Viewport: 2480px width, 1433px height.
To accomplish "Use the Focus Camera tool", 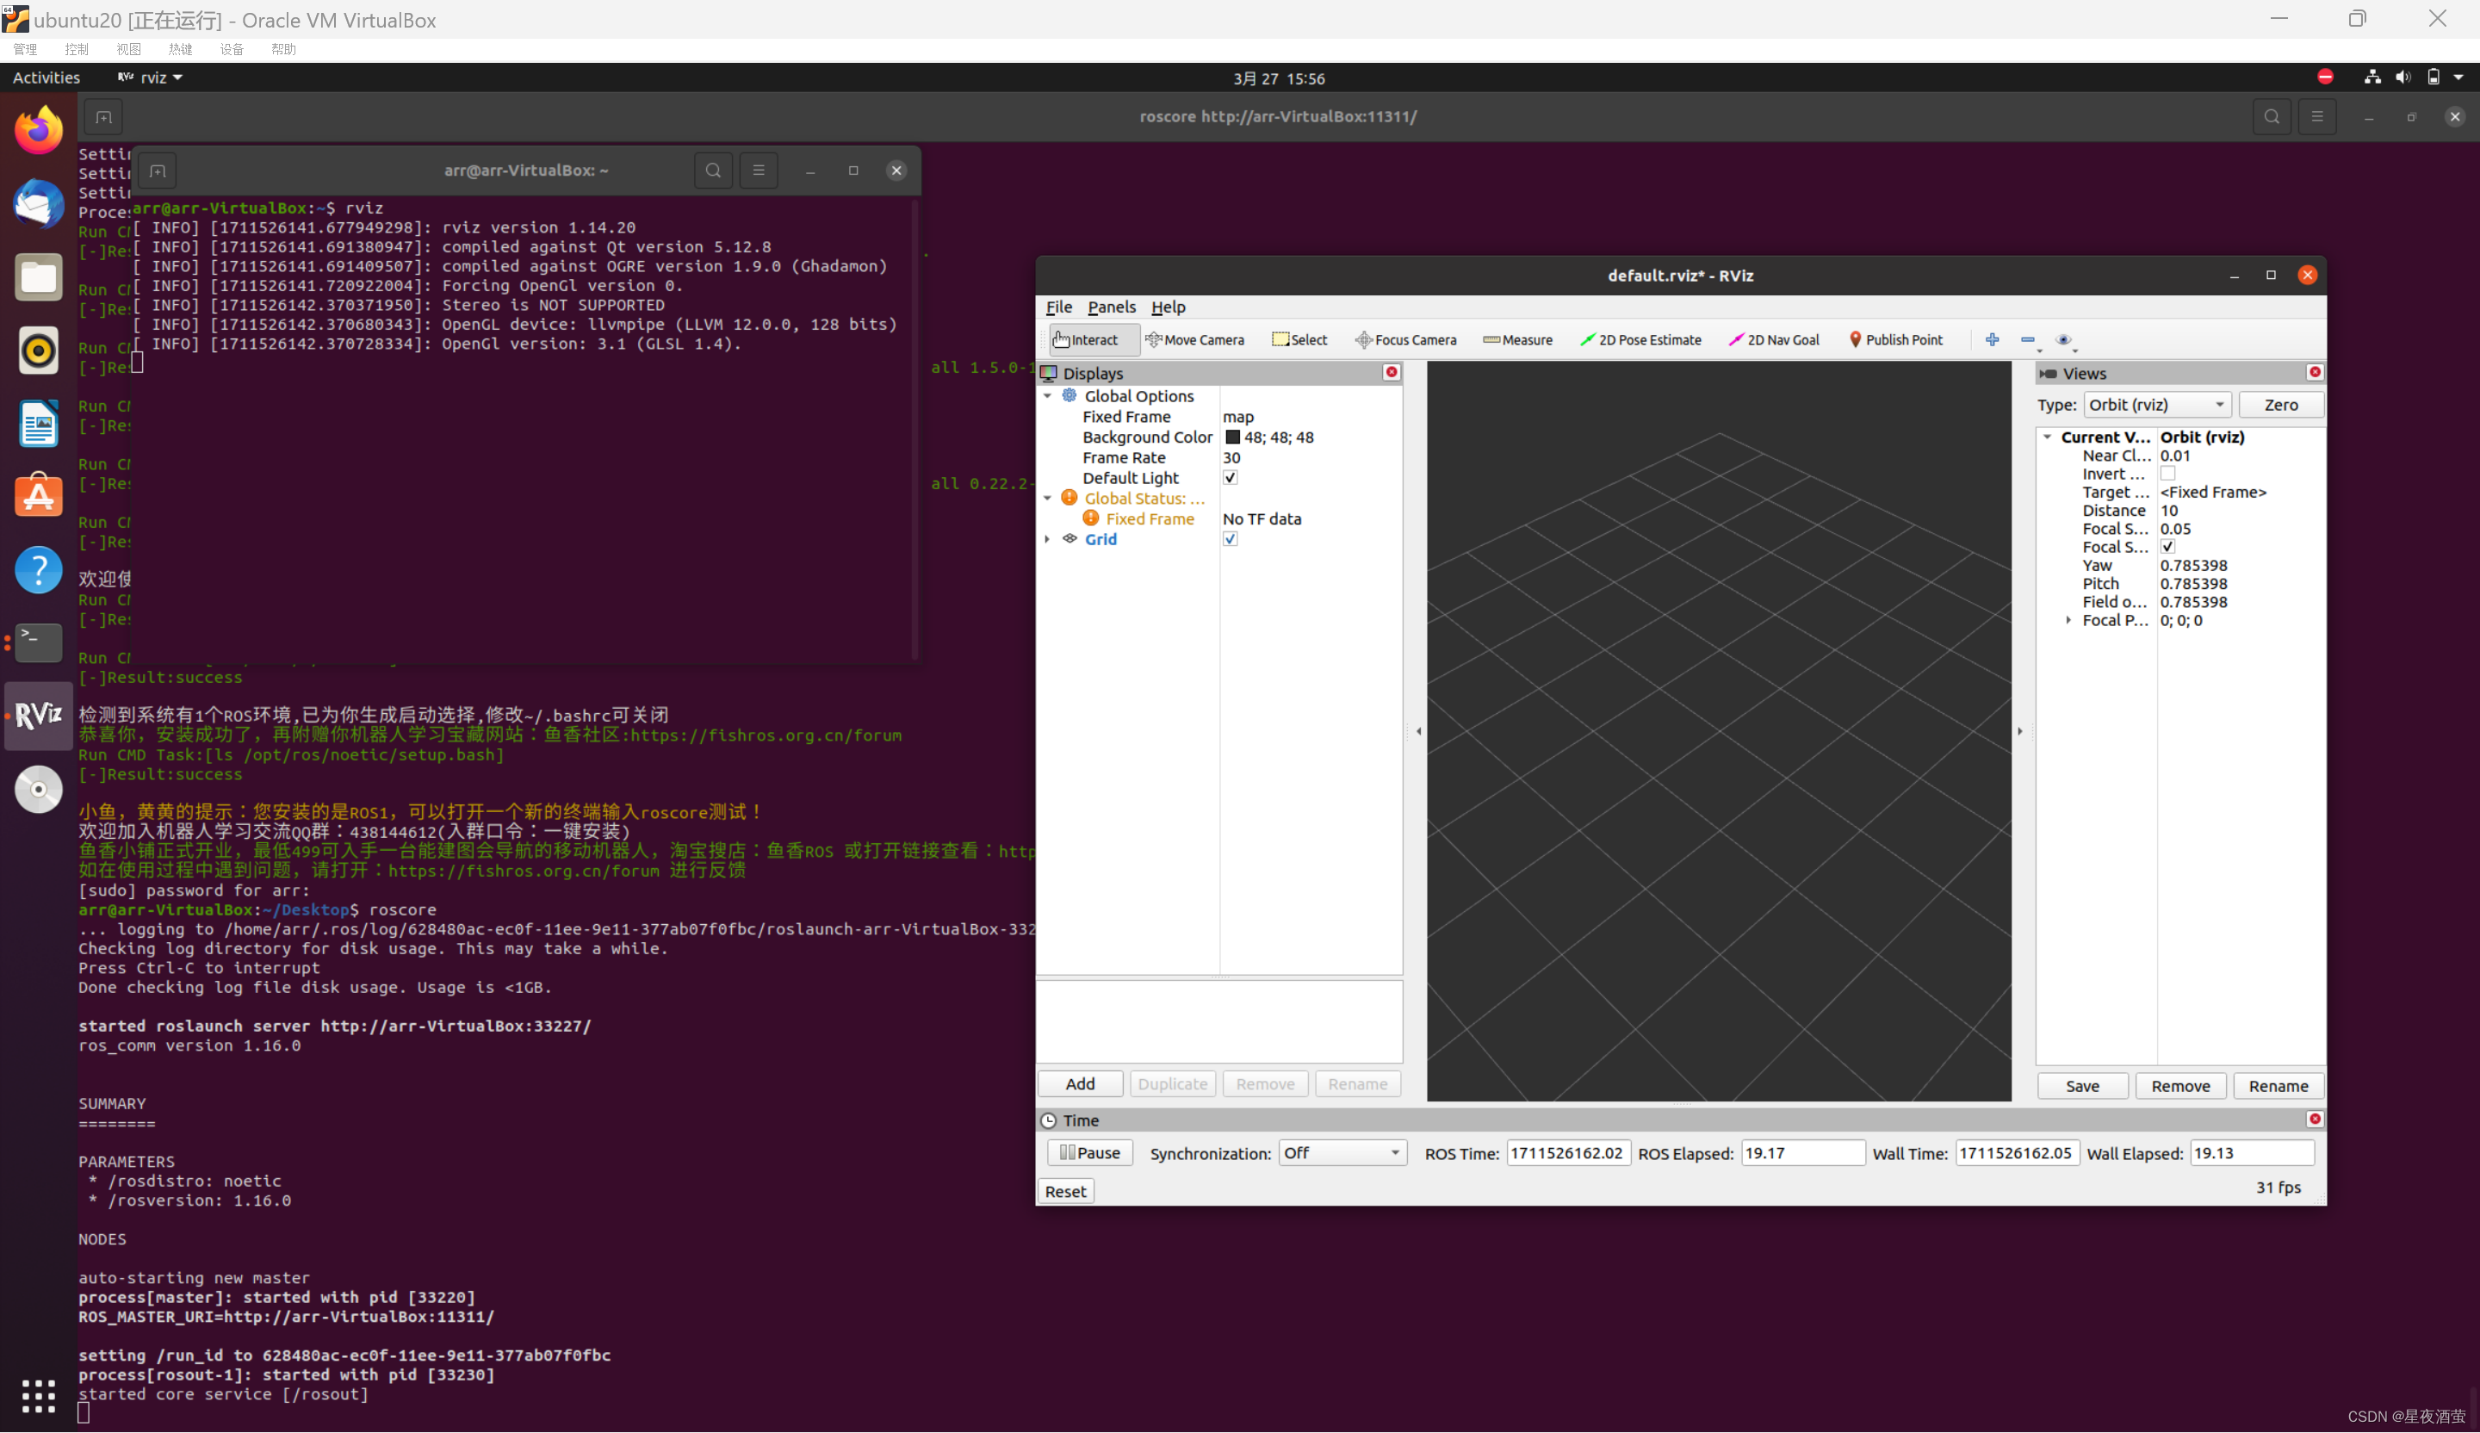I will [x=1405, y=339].
